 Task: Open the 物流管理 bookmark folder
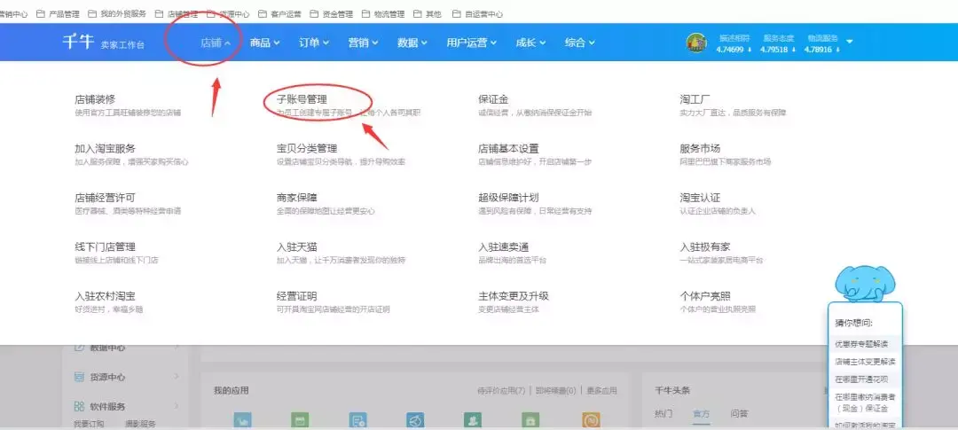click(x=383, y=13)
